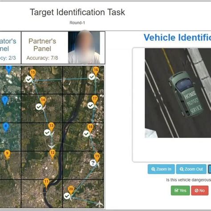Select orange map marker 12

[53, 154]
